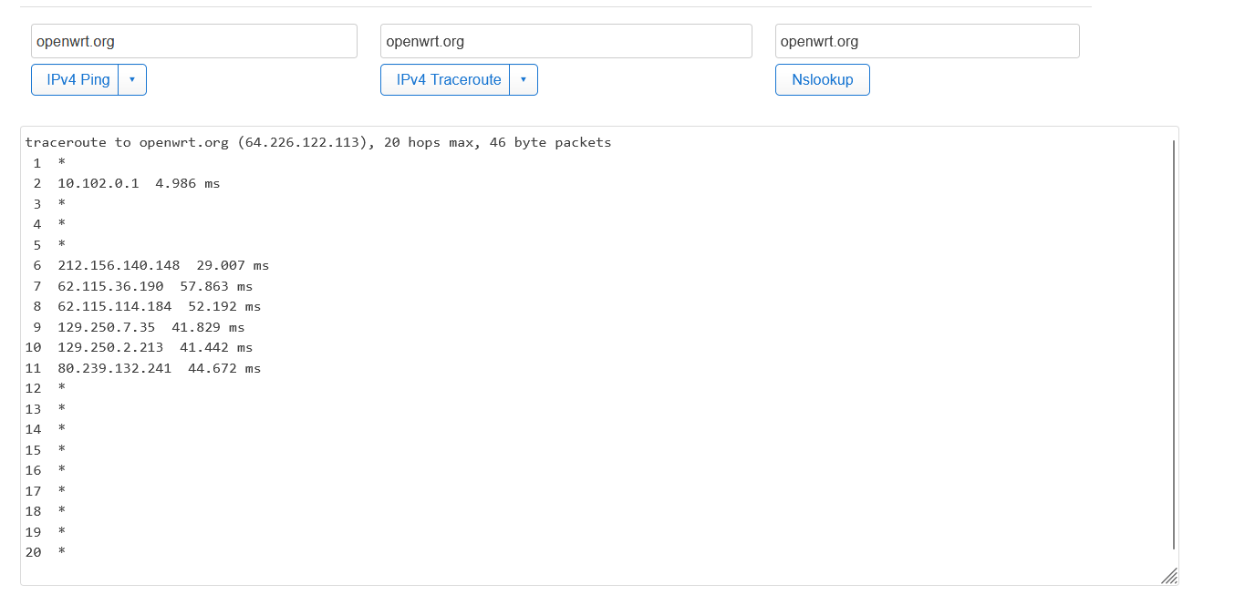Click the hop 8 address 62.115.114.184
Screen dimensions: 1245x595
point(115,306)
